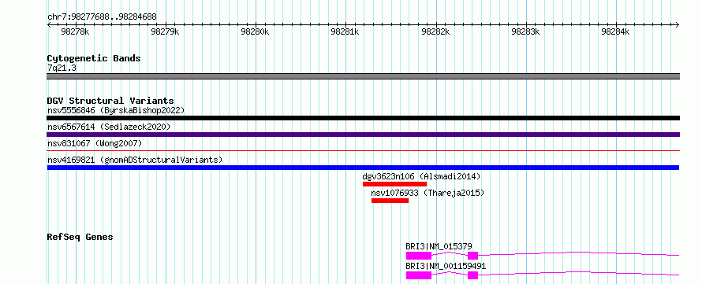The image size is (702, 284).
Task: Click the BRI3|NM_015379 gene label
Action: point(439,246)
